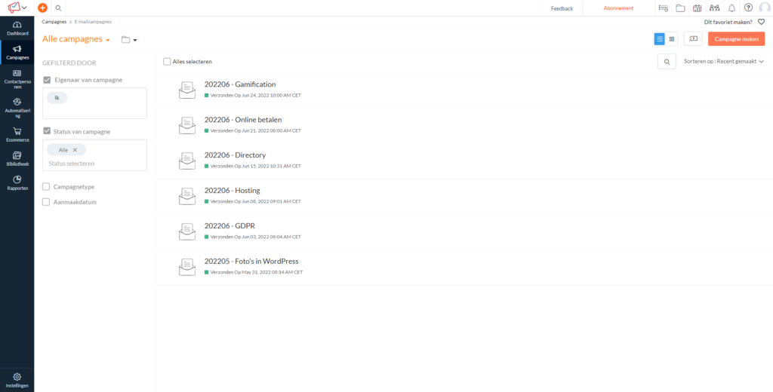Tick the Alles selecteren checkbox

point(167,62)
